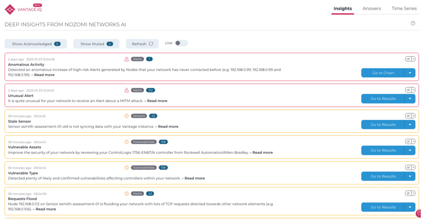Expand Go to Results dropdown on Unusual Alert
The height and width of the screenshot is (219, 421).
point(410,99)
